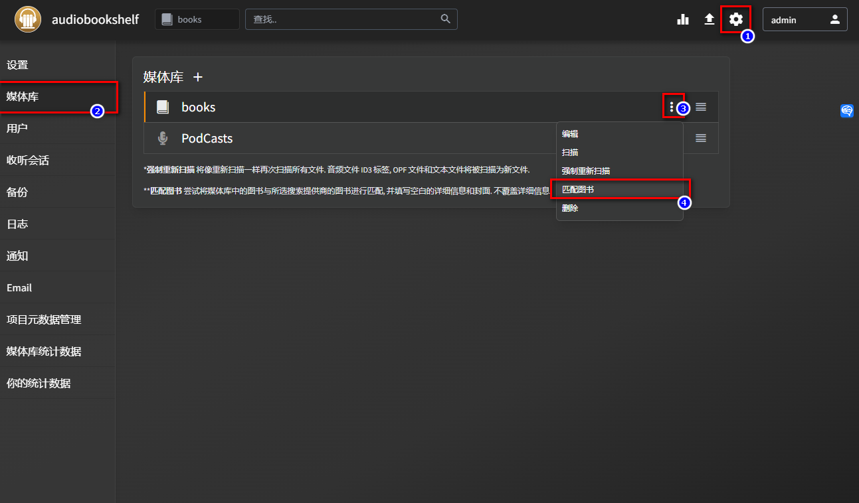
Task: Click the 查找 search input field
Action: 342,19
